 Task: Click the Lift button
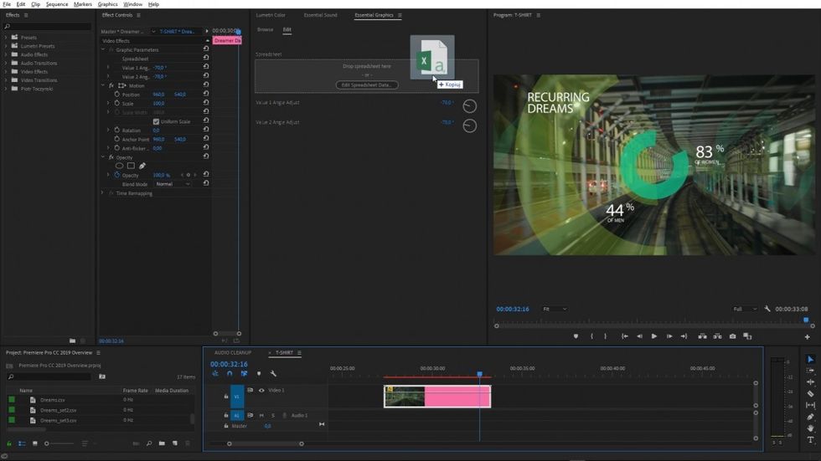[702, 336]
